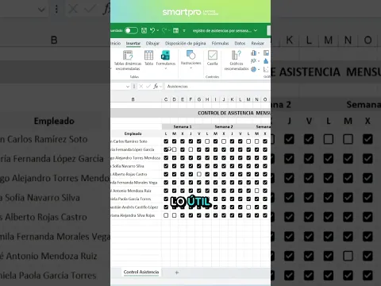381x286 pixels.
Task: Select column C header
Action: click(166, 99)
